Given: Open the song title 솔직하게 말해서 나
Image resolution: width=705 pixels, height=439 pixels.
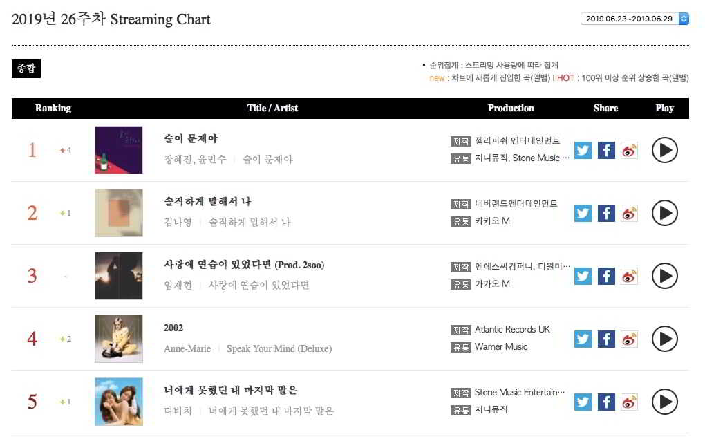Looking at the screenshot, I should click(x=207, y=201).
